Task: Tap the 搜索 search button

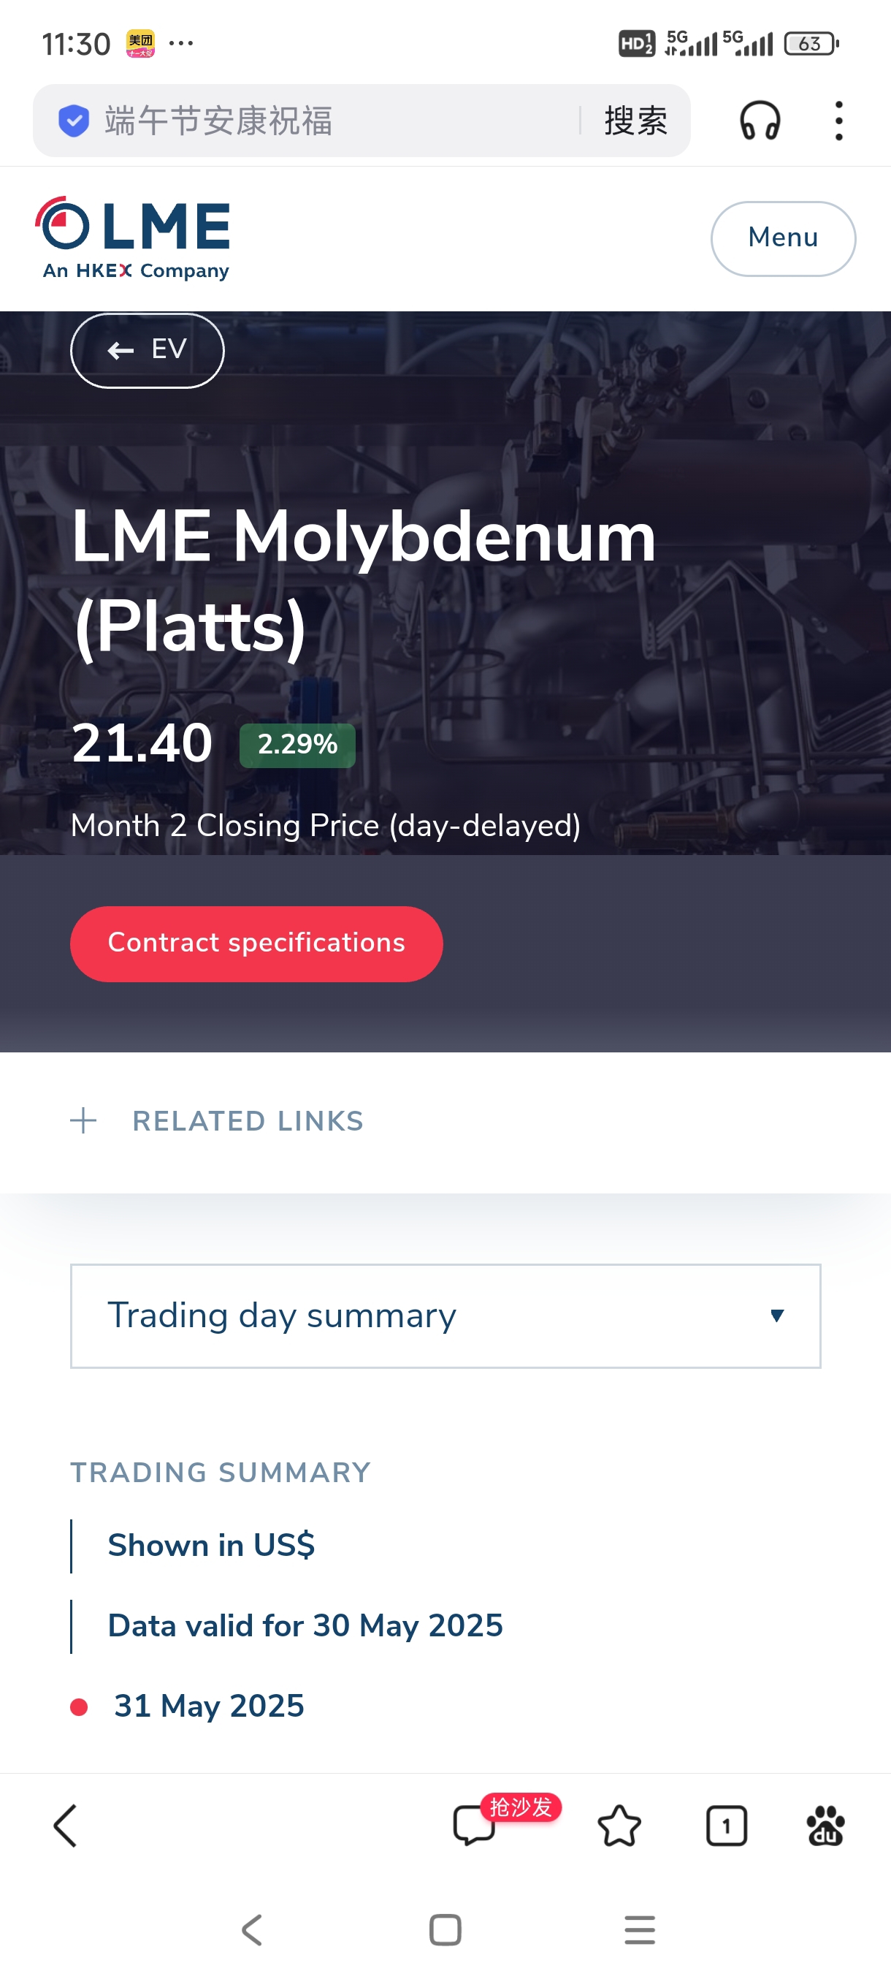Action: [635, 121]
